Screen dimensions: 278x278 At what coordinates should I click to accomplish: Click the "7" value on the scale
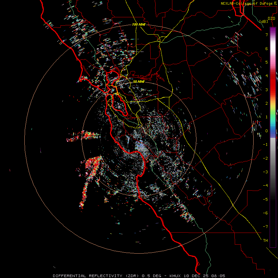click(267, 35)
